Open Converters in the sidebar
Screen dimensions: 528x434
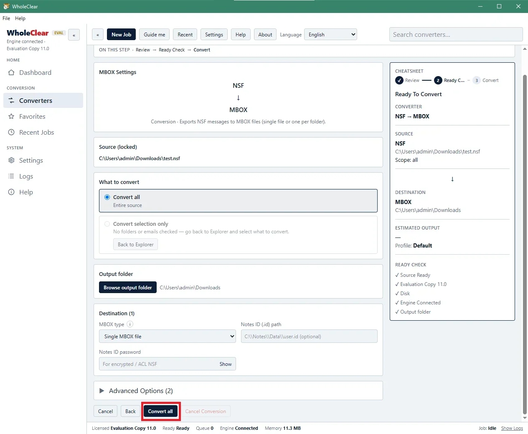tap(43, 100)
